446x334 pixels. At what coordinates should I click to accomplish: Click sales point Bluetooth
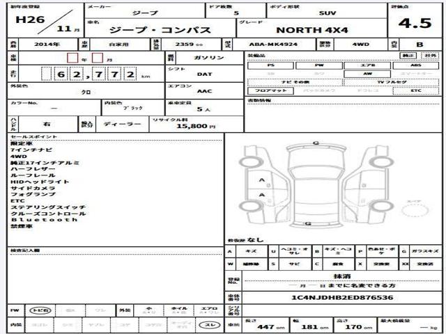click(x=44, y=220)
